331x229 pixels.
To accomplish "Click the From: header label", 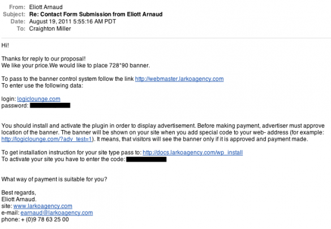I will (18, 7).
